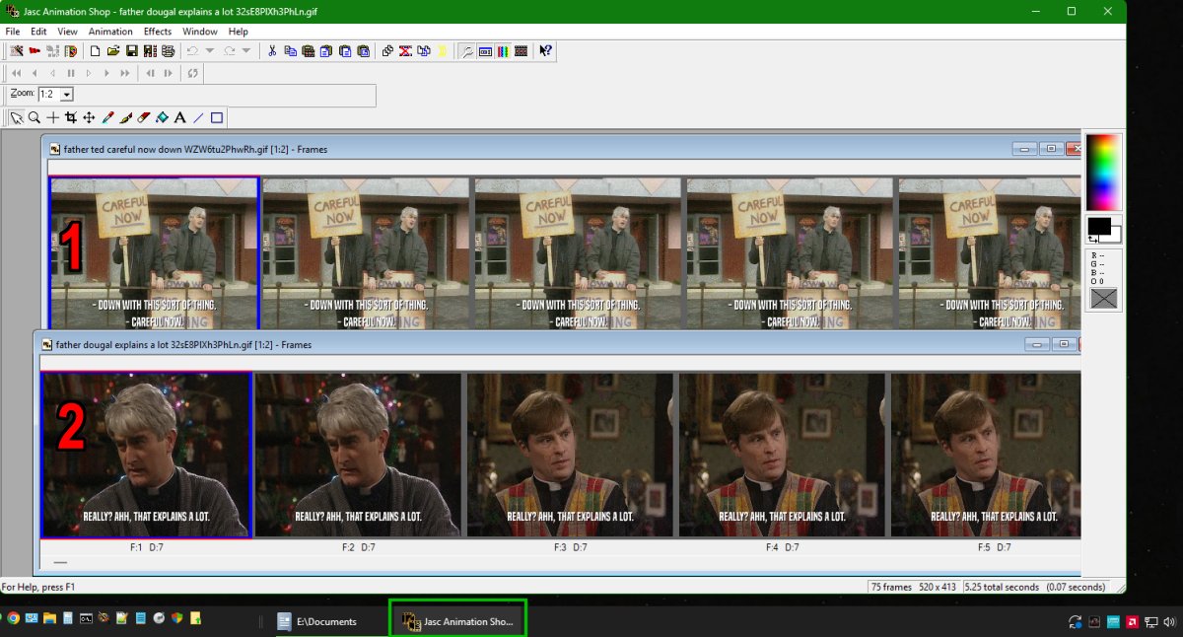
Task: Select the second frame in careful now window
Action: coord(366,253)
